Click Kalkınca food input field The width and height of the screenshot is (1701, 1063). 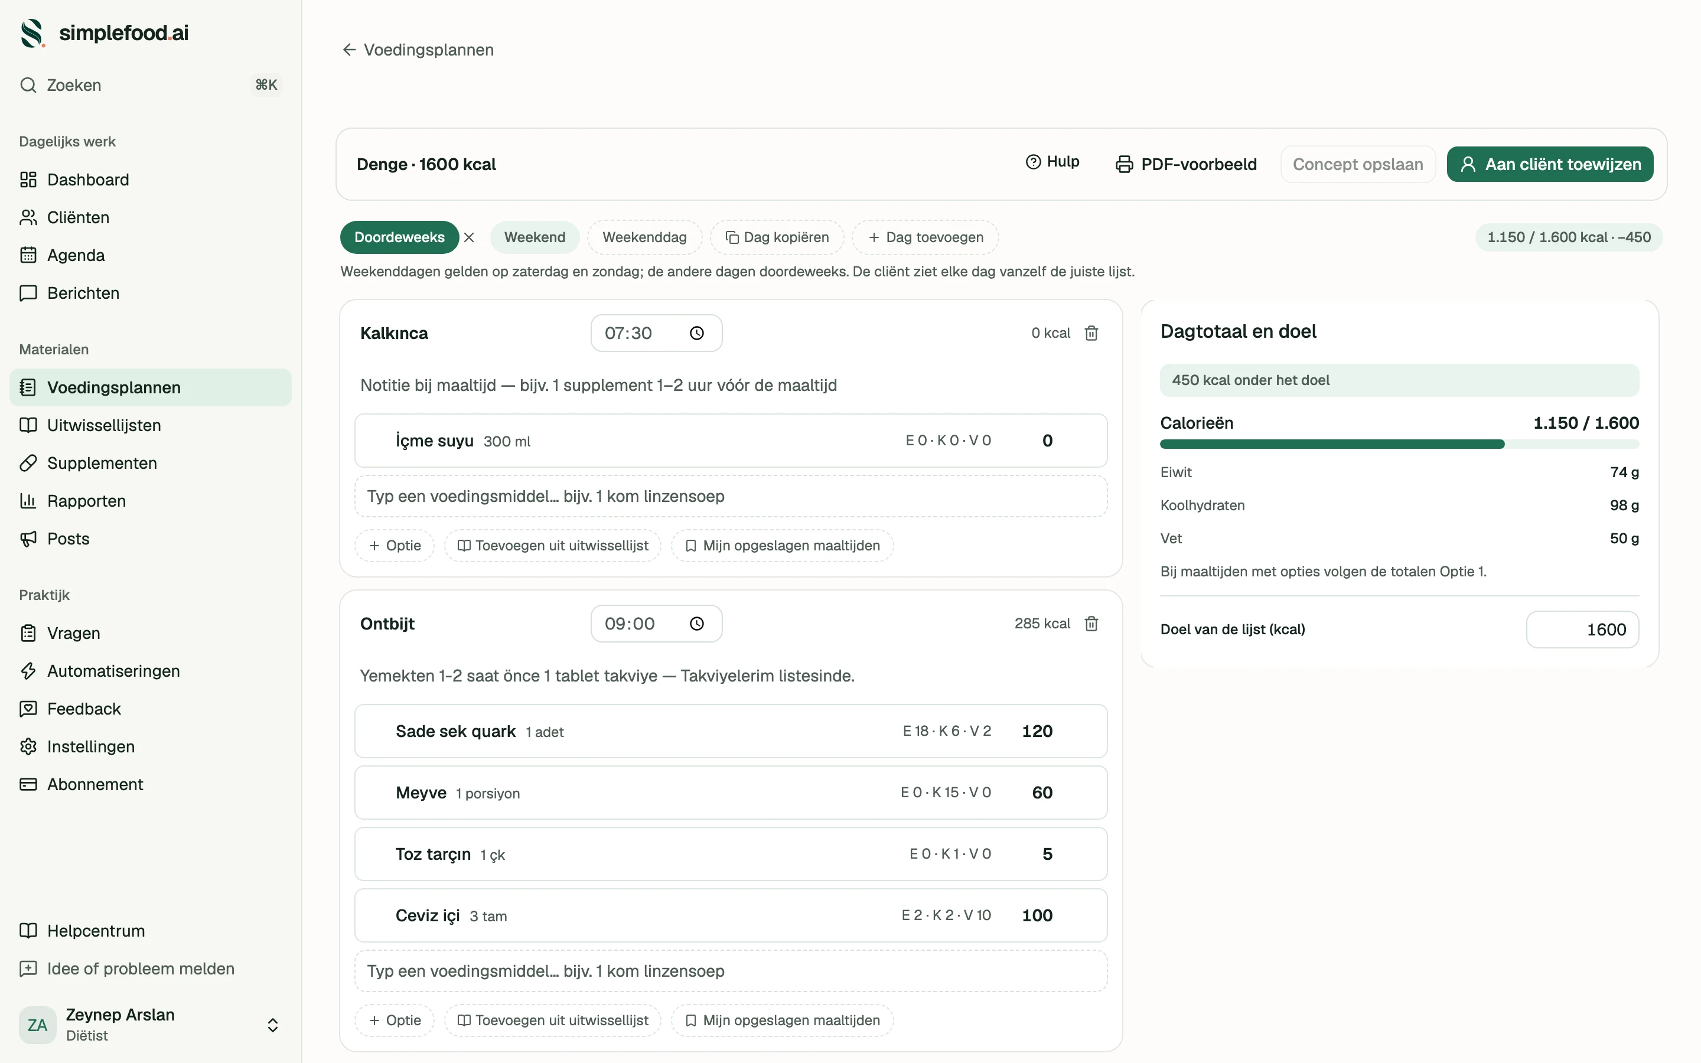730,496
